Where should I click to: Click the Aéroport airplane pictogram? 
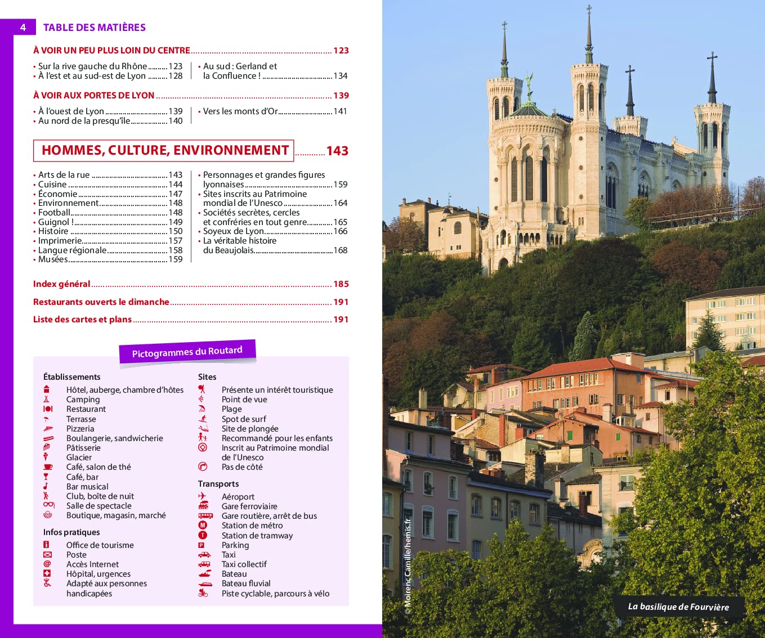[203, 496]
